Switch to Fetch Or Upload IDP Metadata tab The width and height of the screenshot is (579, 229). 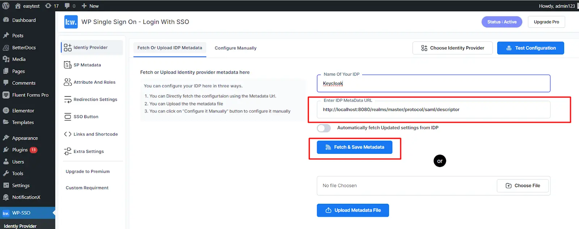[x=170, y=48]
